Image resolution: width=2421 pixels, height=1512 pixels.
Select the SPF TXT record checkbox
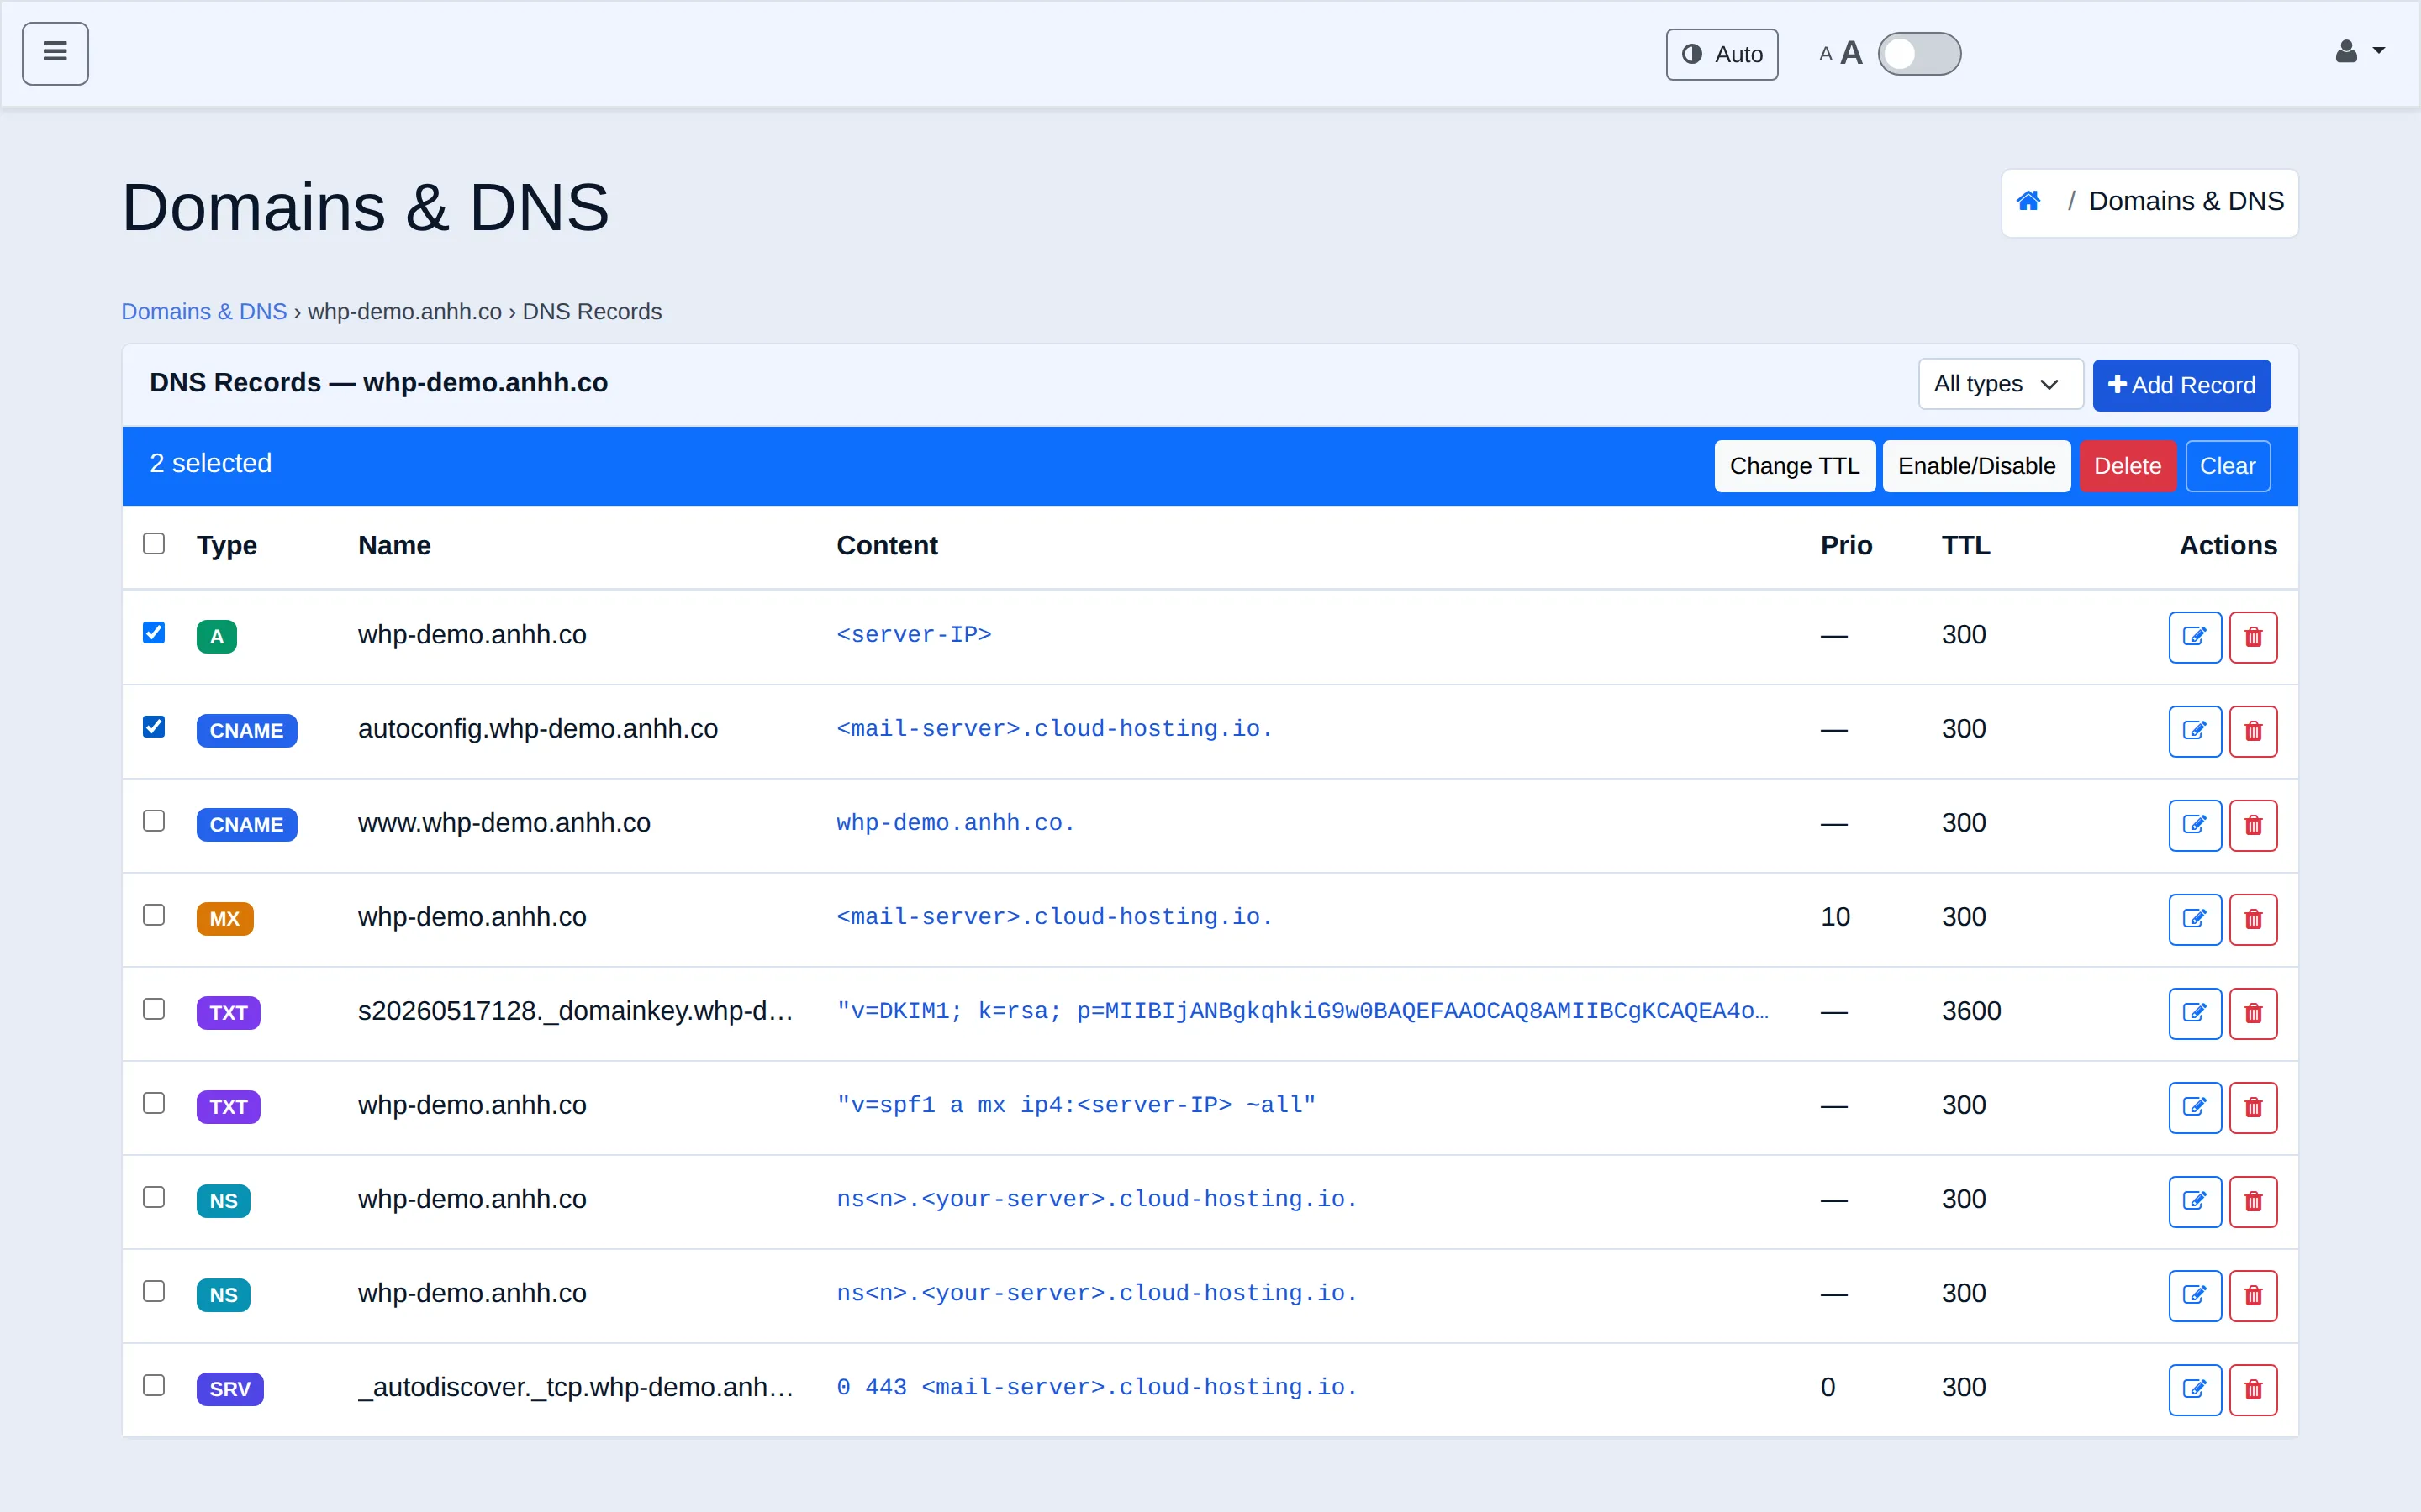point(153,1102)
